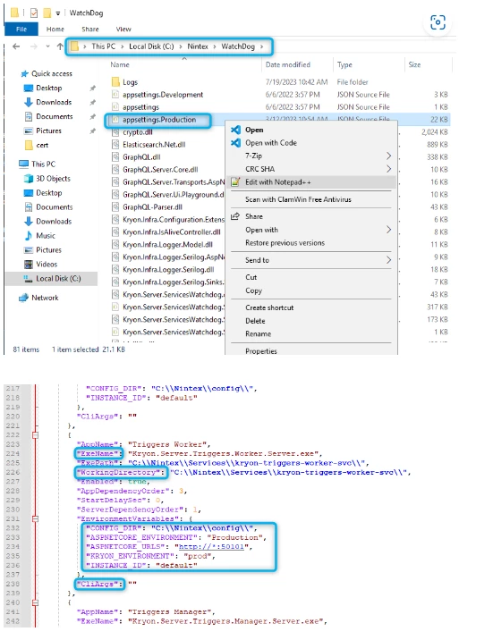This screenshot has height=640, width=493.
Task: Choose Scan with ClamWin Free Antivirus
Action: (x=298, y=199)
